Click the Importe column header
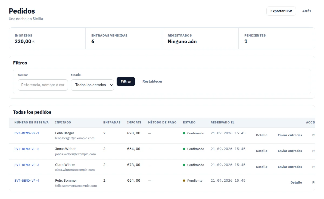 click(x=134, y=122)
